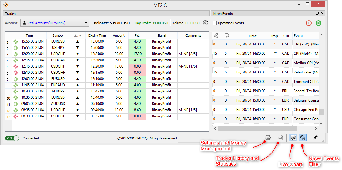Close the News Events panel
This screenshot has width=342, height=170.
point(322,13)
